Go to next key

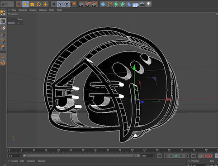click(x=186, y=156)
